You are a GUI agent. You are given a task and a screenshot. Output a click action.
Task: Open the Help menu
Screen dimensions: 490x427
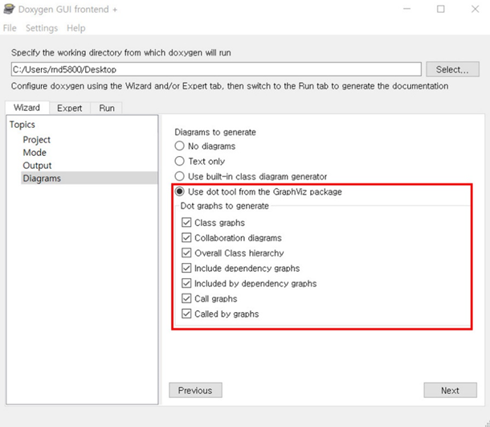tap(76, 28)
